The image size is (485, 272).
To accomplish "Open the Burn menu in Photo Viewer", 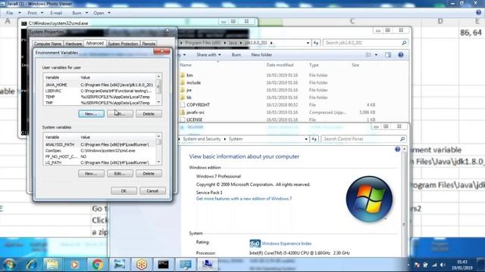I will click(77, 13).
